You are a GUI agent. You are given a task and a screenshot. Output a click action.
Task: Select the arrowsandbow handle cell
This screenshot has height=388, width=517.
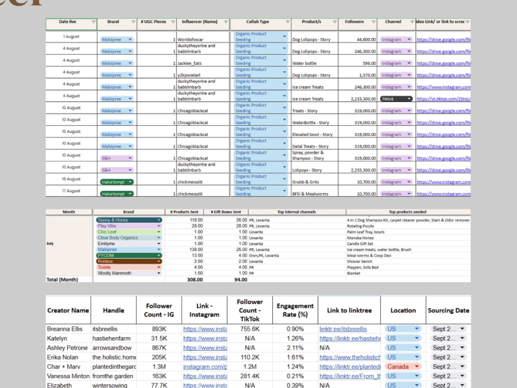(x=113, y=348)
